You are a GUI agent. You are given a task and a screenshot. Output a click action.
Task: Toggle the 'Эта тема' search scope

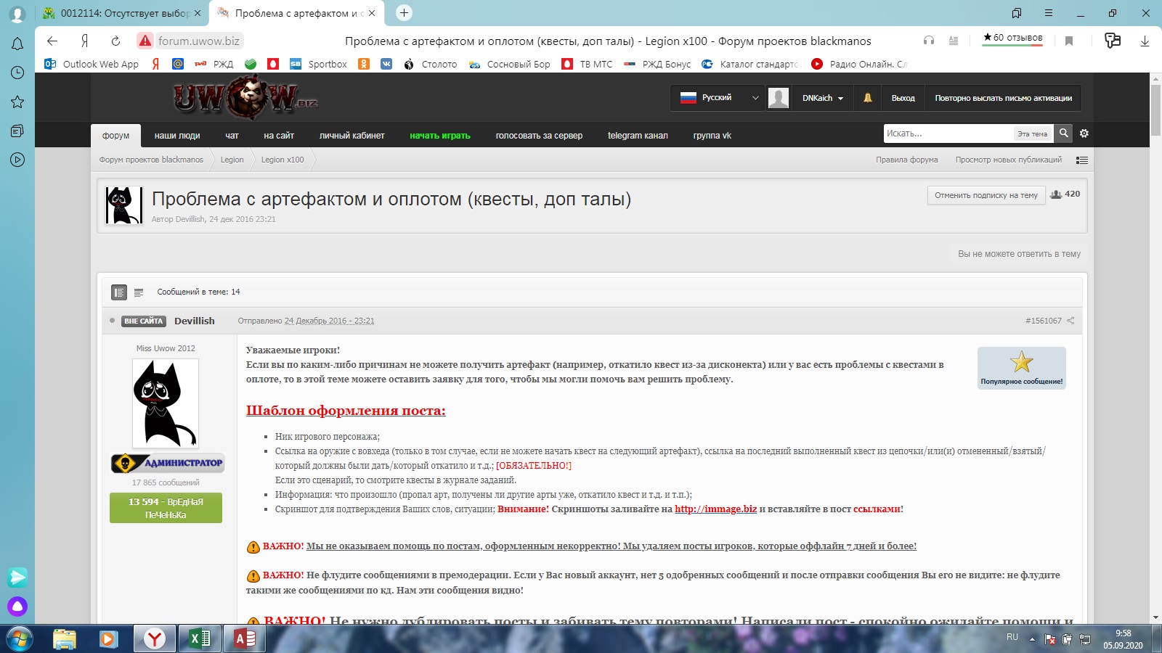1032,134
